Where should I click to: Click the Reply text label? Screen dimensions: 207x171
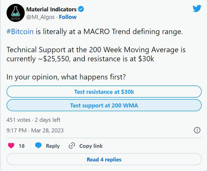click(53, 146)
